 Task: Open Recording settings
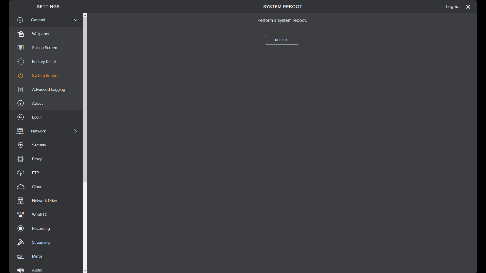pyautogui.click(x=46, y=228)
